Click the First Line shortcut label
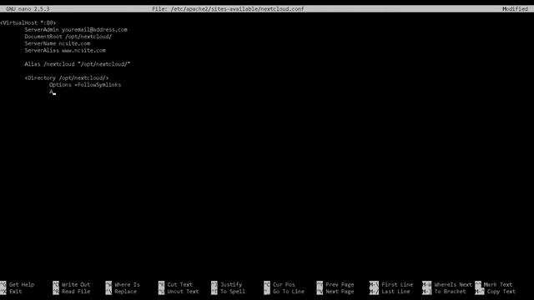This screenshot has width=534, height=300. point(397,284)
